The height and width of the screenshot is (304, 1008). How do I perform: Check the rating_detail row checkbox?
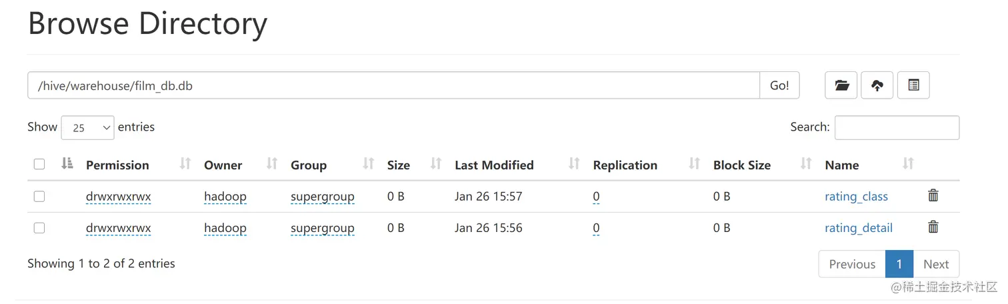click(39, 228)
